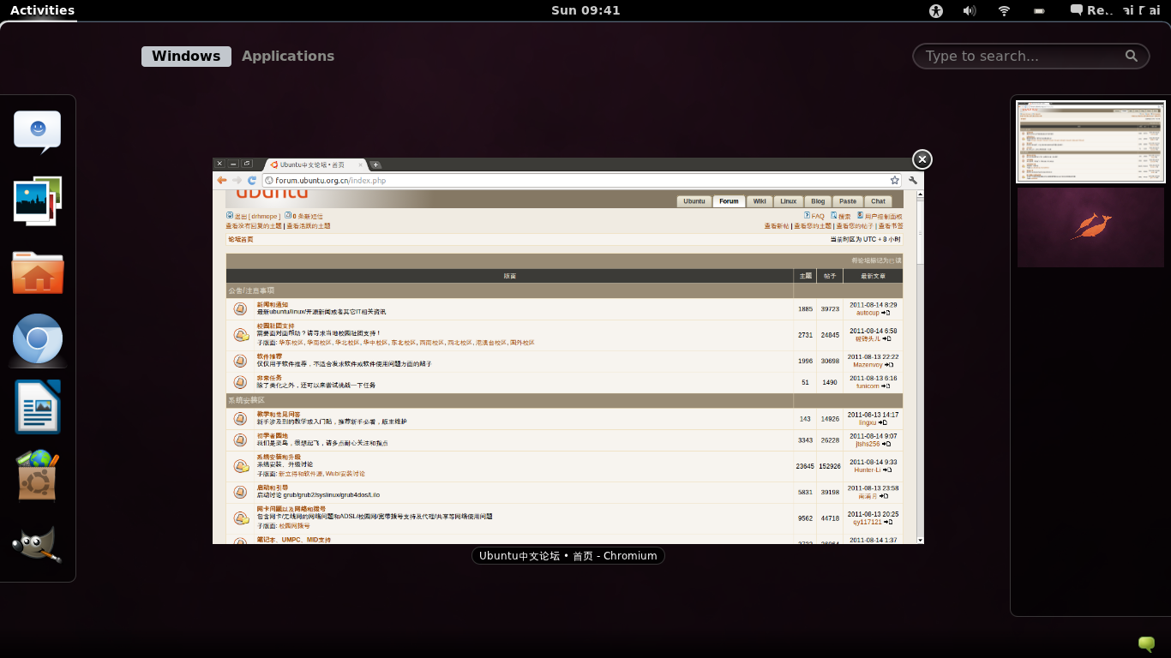Click the search magnifier icon
This screenshot has height=658, width=1171.
[1132, 56]
